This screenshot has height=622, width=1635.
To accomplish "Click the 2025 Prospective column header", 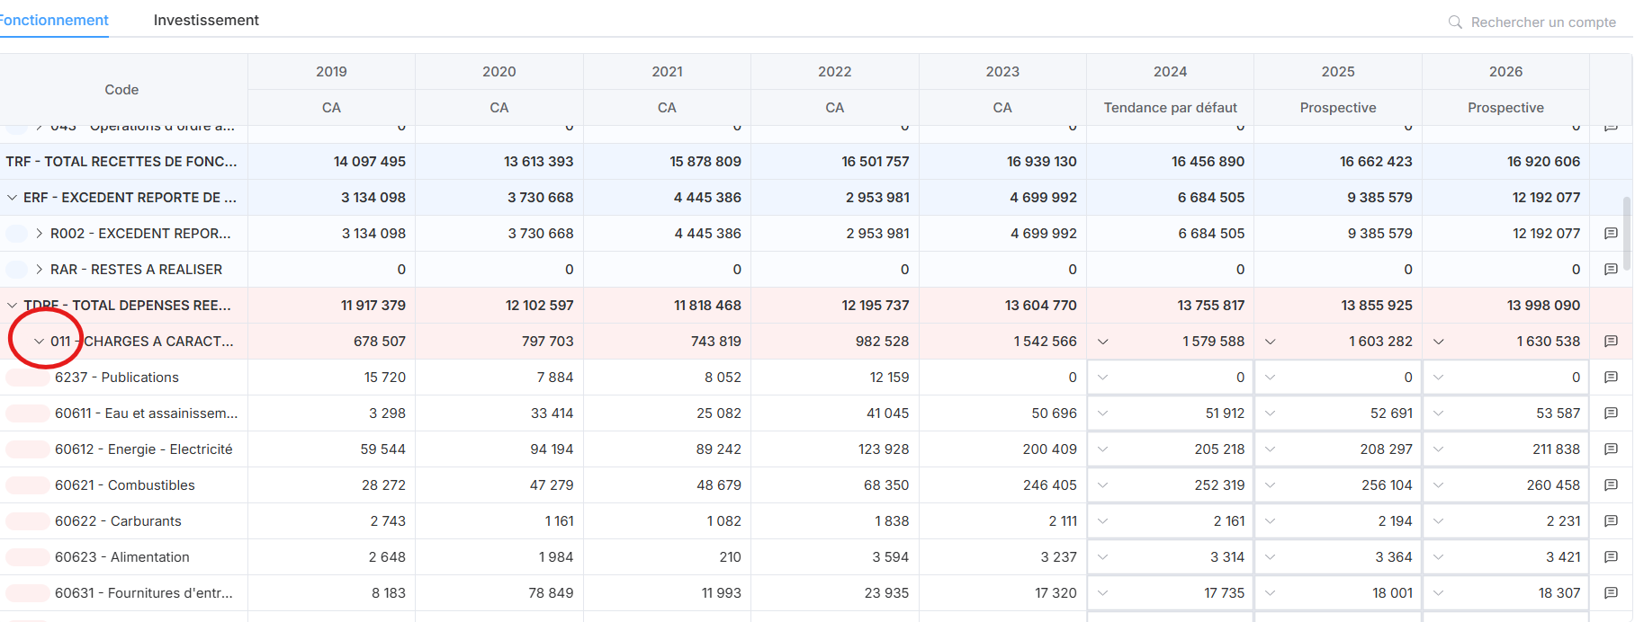I will pyautogui.click(x=1337, y=107).
